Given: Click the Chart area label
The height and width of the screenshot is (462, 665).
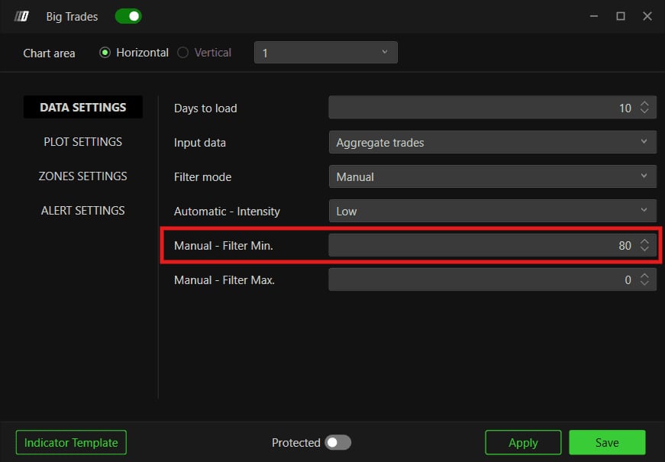Looking at the screenshot, I should click(49, 53).
